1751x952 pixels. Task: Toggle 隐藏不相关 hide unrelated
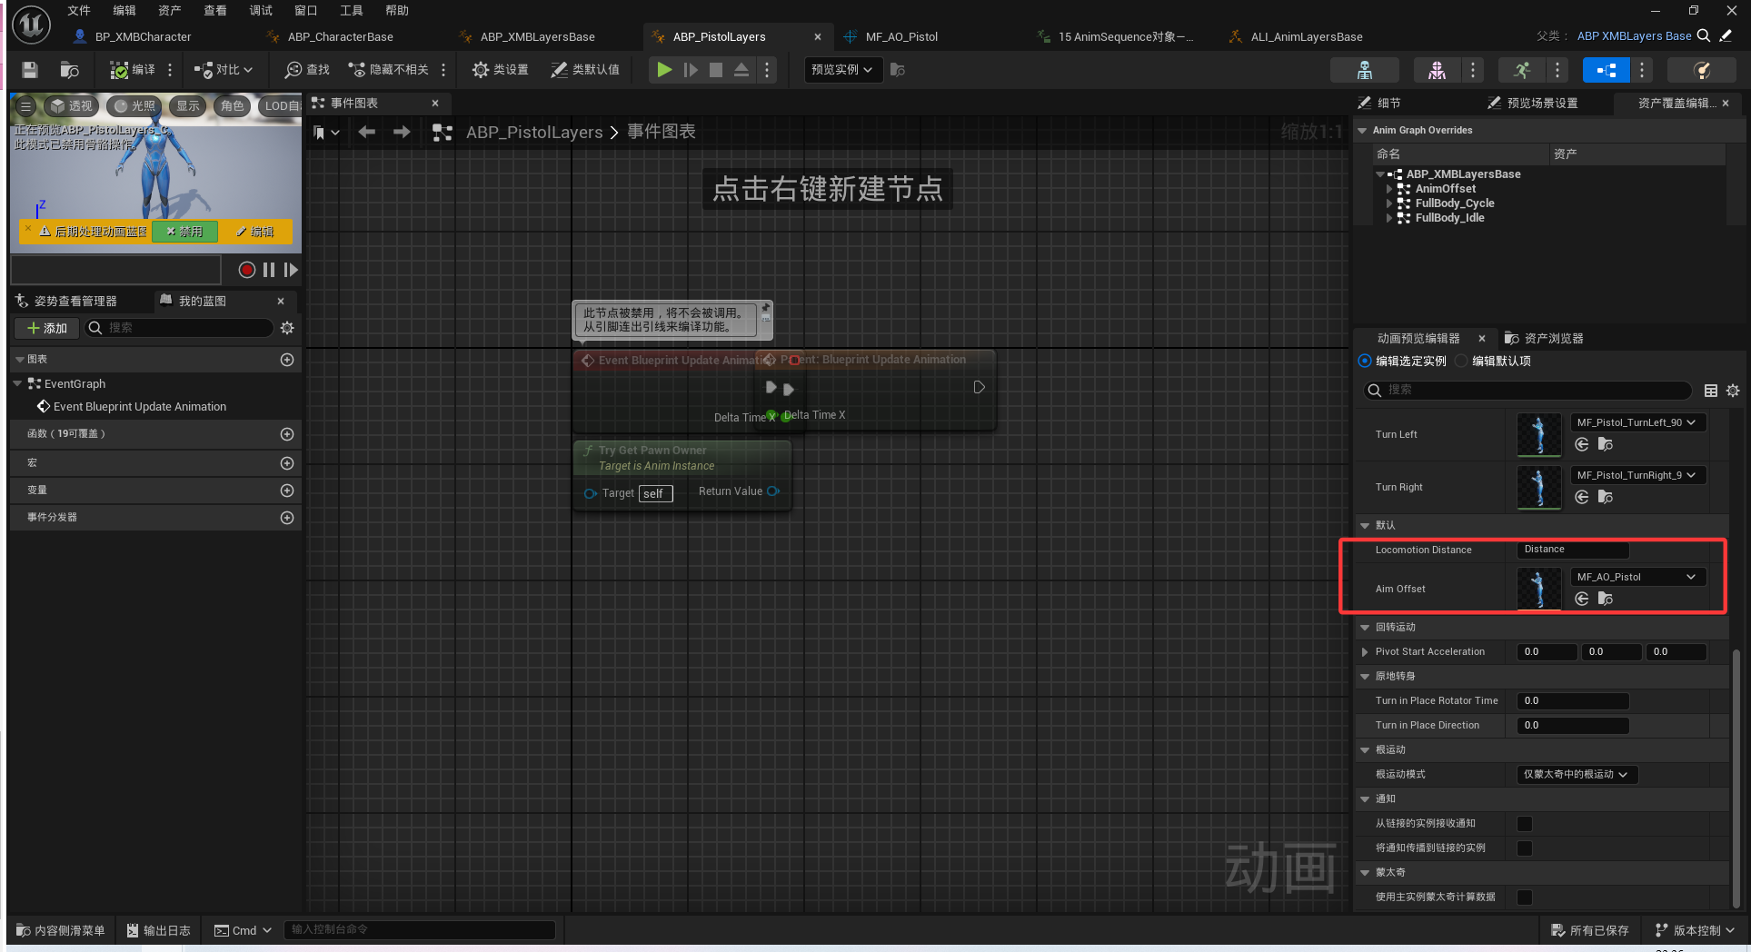tap(389, 70)
